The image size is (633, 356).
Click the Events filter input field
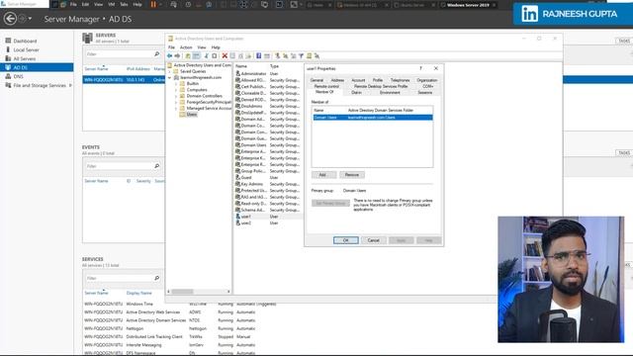coord(119,166)
